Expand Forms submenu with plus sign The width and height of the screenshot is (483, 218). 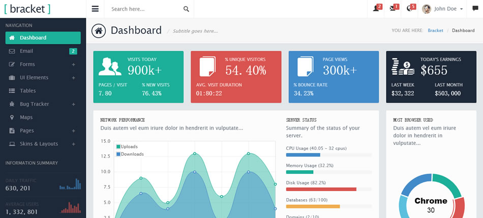point(74,65)
